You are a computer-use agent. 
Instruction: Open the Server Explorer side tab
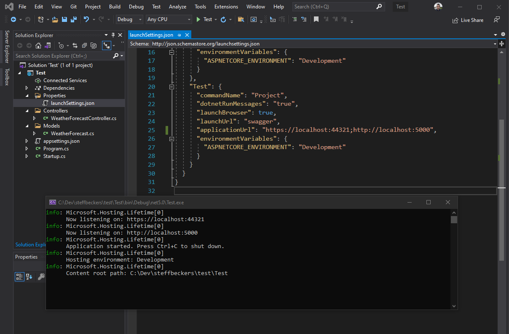6,47
